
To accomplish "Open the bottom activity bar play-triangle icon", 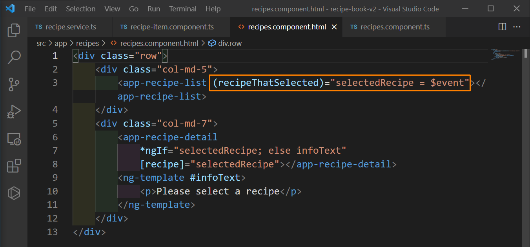I will (14, 193).
